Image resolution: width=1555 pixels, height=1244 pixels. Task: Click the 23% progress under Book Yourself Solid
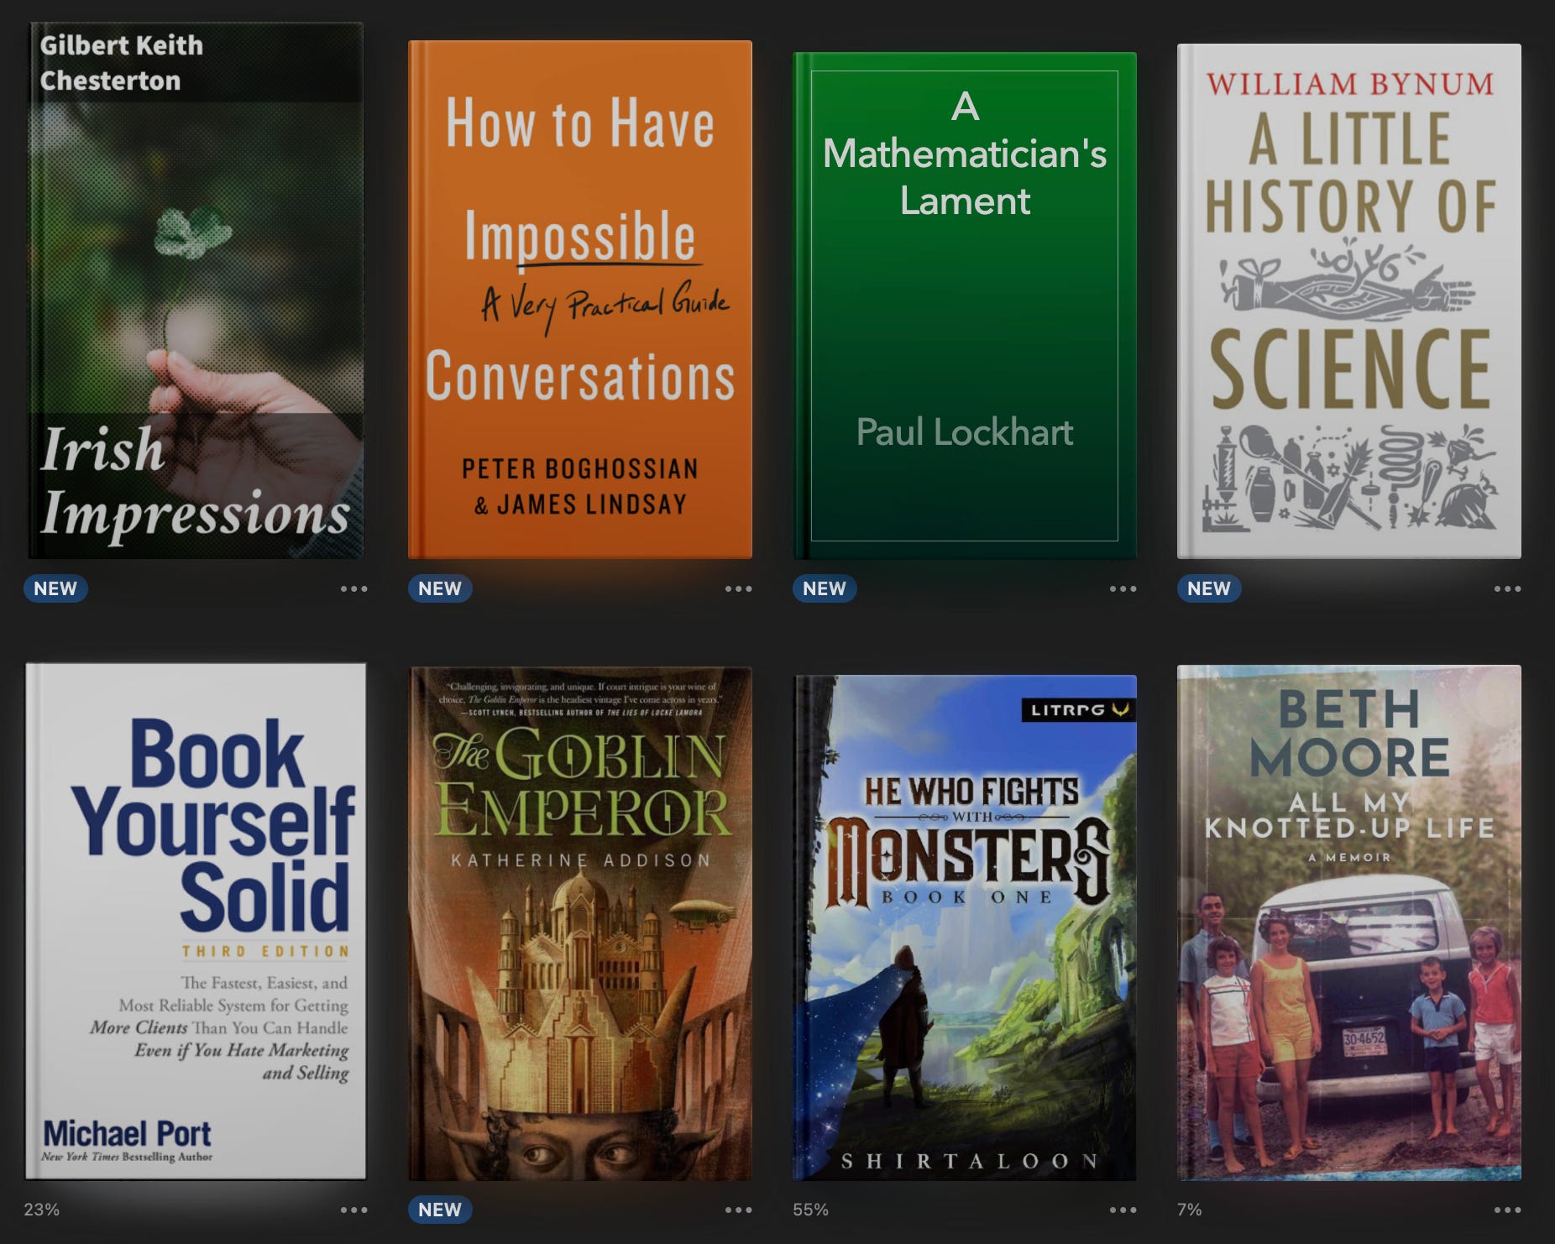click(42, 1210)
